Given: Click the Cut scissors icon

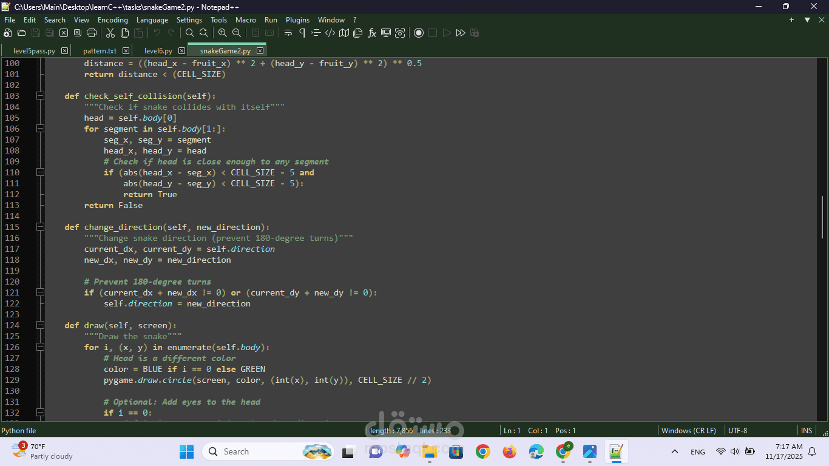Looking at the screenshot, I should 110,33.
